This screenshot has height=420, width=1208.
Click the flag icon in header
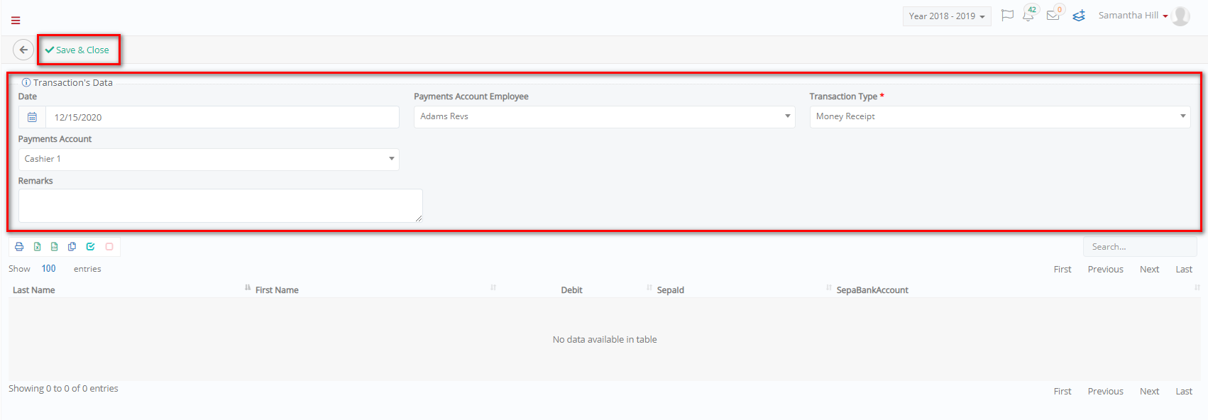click(1007, 16)
